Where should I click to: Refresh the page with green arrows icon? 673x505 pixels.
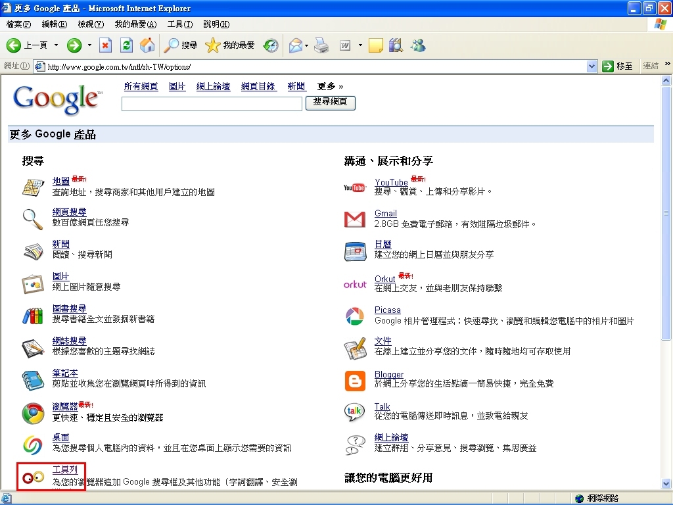pos(126,45)
